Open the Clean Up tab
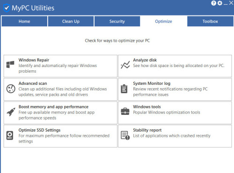This screenshot has width=234, height=173. click(x=71, y=21)
